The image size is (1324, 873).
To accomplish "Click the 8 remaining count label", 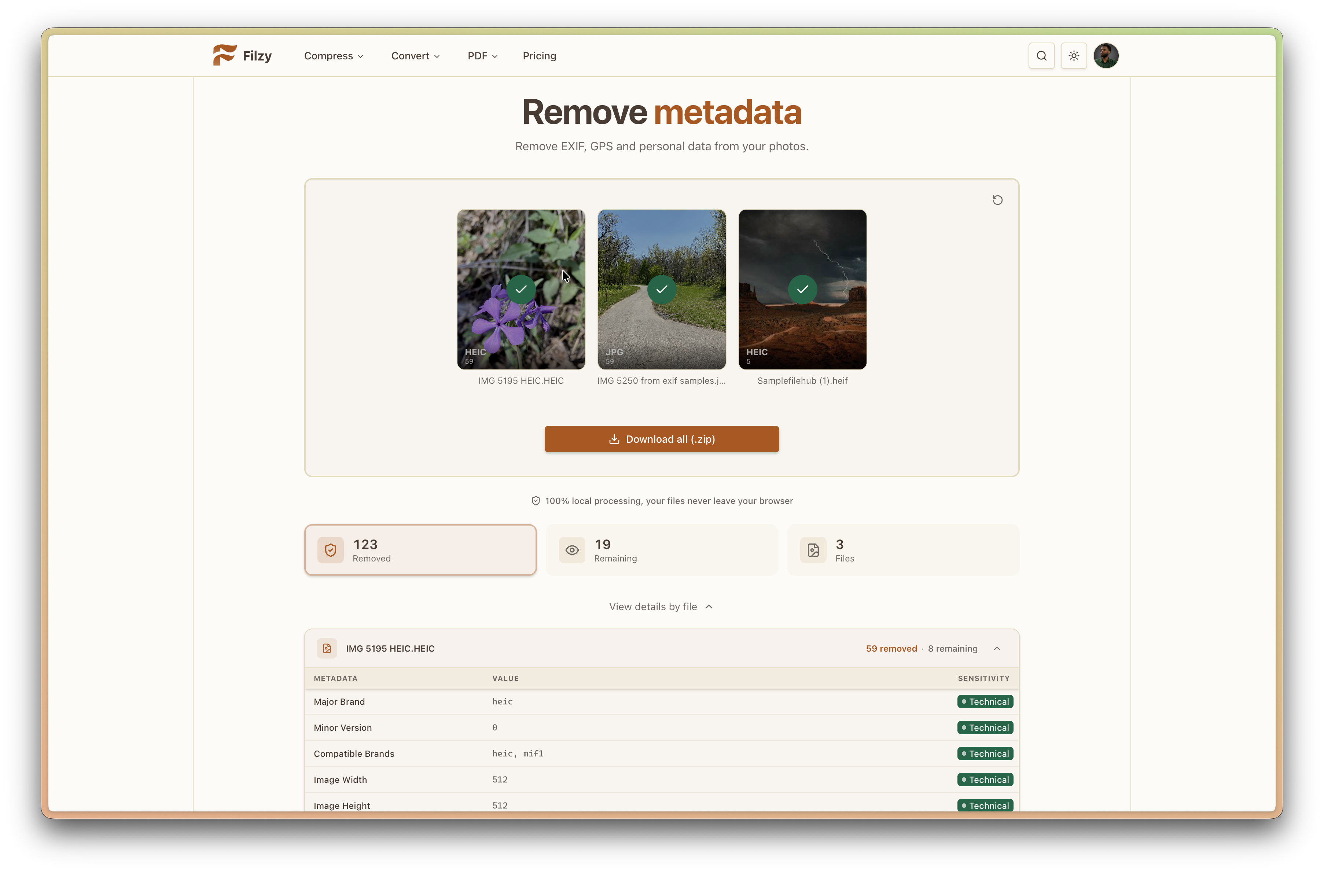I will 952,649.
